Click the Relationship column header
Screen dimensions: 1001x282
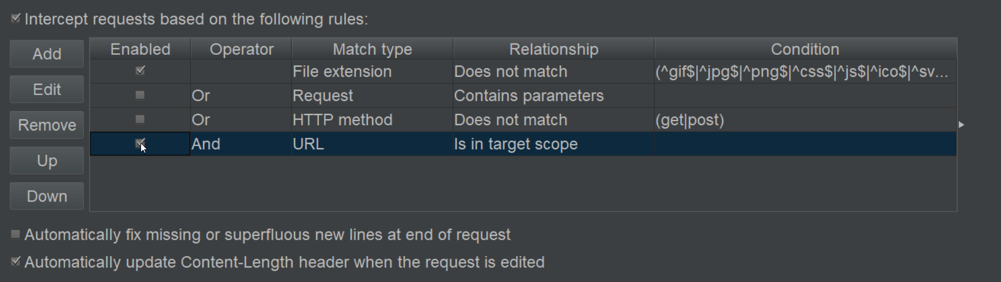pyautogui.click(x=554, y=49)
